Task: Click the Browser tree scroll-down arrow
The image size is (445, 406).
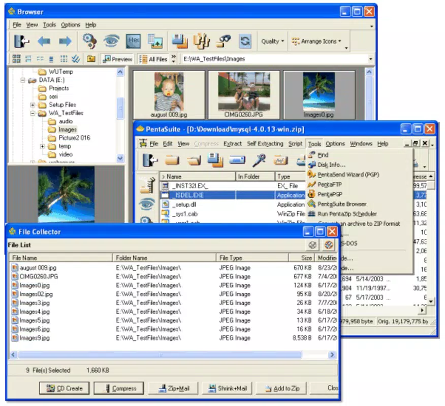Action: (120, 158)
